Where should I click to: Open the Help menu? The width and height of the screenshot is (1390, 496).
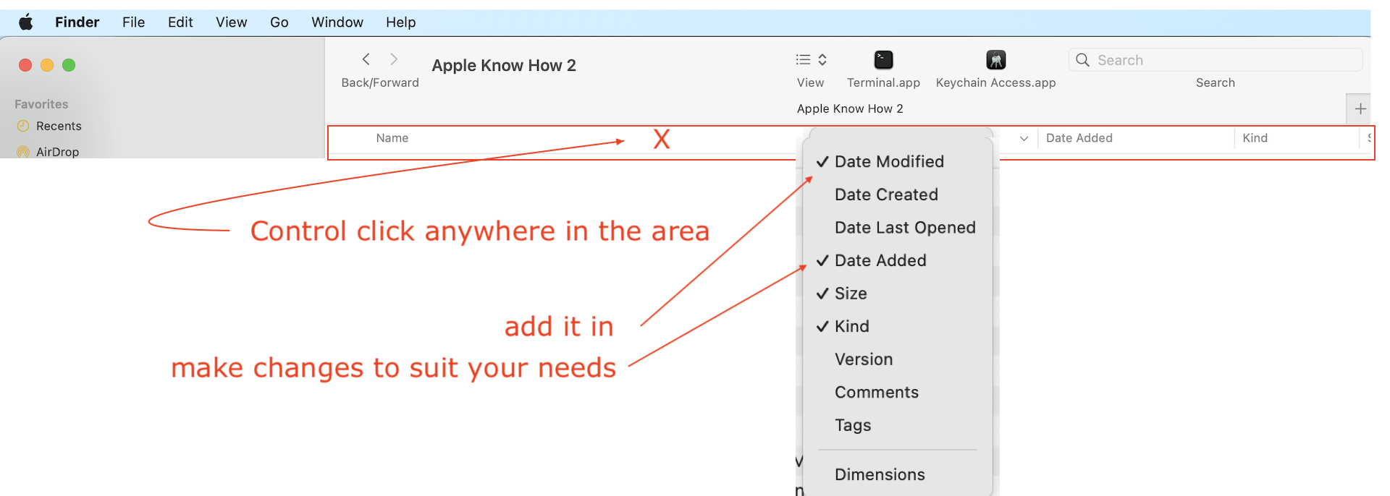click(x=400, y=22)
